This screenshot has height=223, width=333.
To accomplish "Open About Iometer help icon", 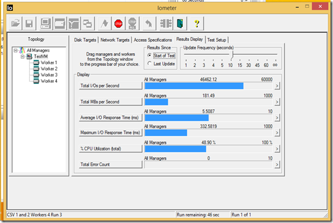I will (197, 23).
